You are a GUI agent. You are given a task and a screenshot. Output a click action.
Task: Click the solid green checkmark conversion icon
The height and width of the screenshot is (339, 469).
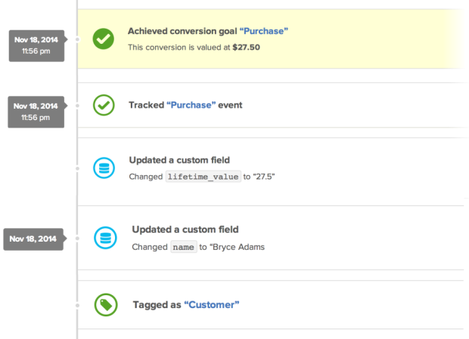click(x=104, y=39)
